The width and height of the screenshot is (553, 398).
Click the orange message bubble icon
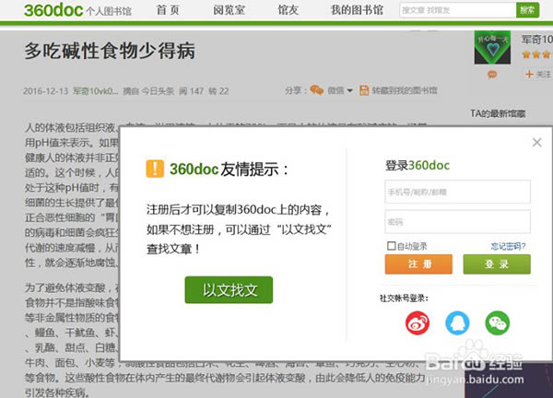[492, 75]
